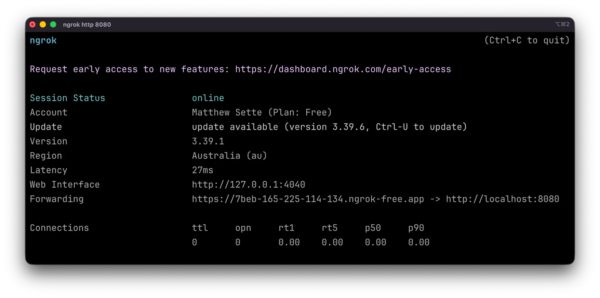600x298 pixels.
Task: Open the dashboard.ngrok.com early-access link
Action: (x=343, y=69)
